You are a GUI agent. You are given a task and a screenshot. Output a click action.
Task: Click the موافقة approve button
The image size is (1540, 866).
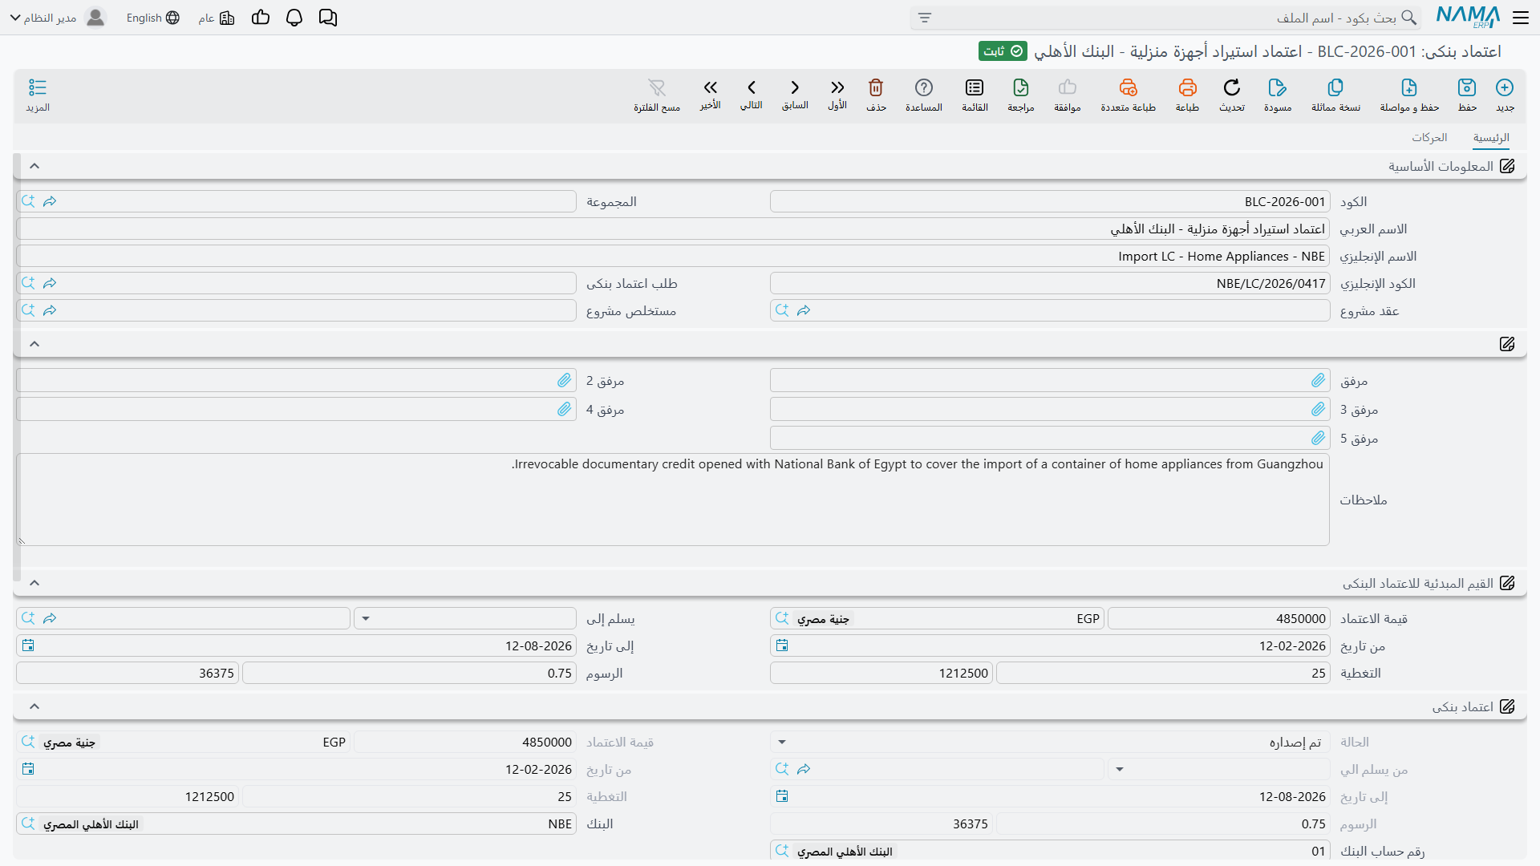coord(1068,95)
